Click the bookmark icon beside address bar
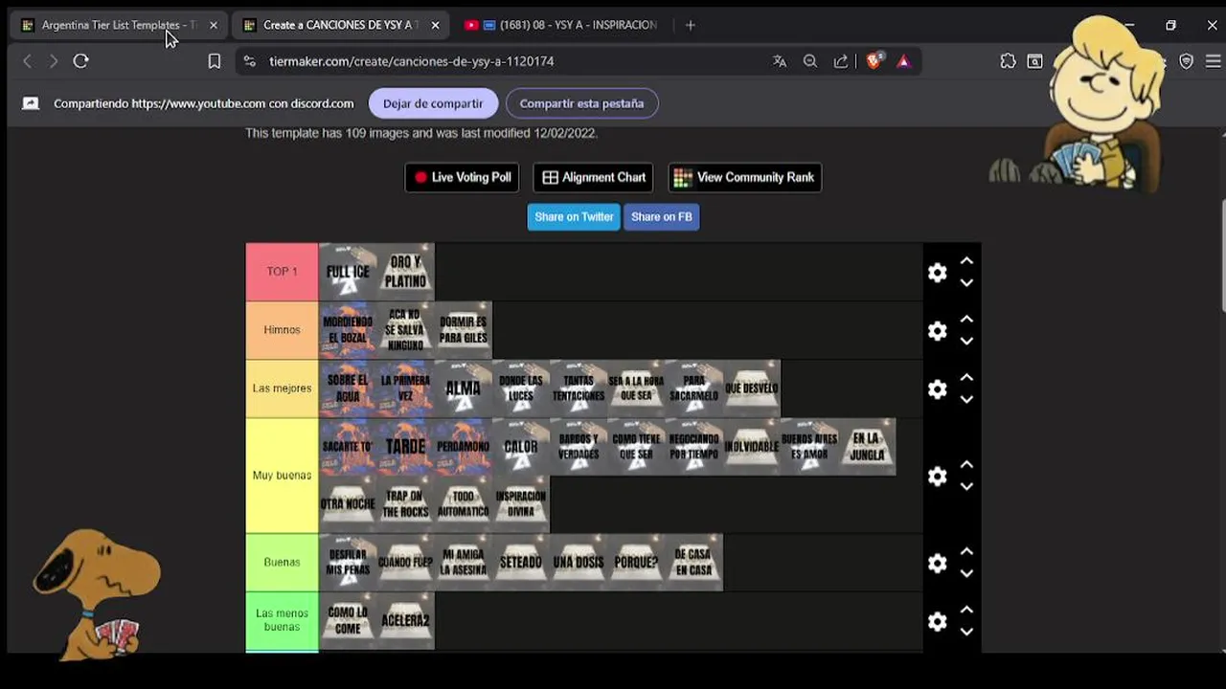 coord(215,61)
